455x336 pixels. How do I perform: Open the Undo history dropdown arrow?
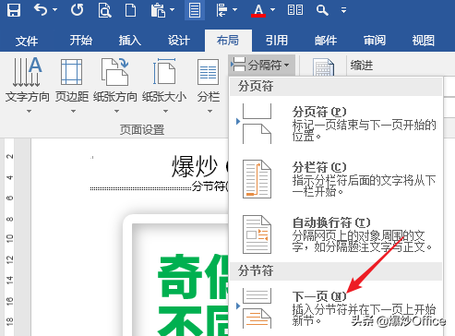54,10
